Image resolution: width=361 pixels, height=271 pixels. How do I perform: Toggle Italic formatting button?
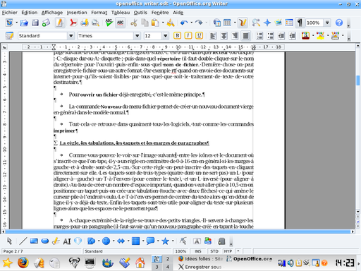188,36
